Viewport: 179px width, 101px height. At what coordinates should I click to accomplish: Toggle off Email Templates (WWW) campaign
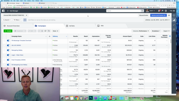tap(8, 60)
